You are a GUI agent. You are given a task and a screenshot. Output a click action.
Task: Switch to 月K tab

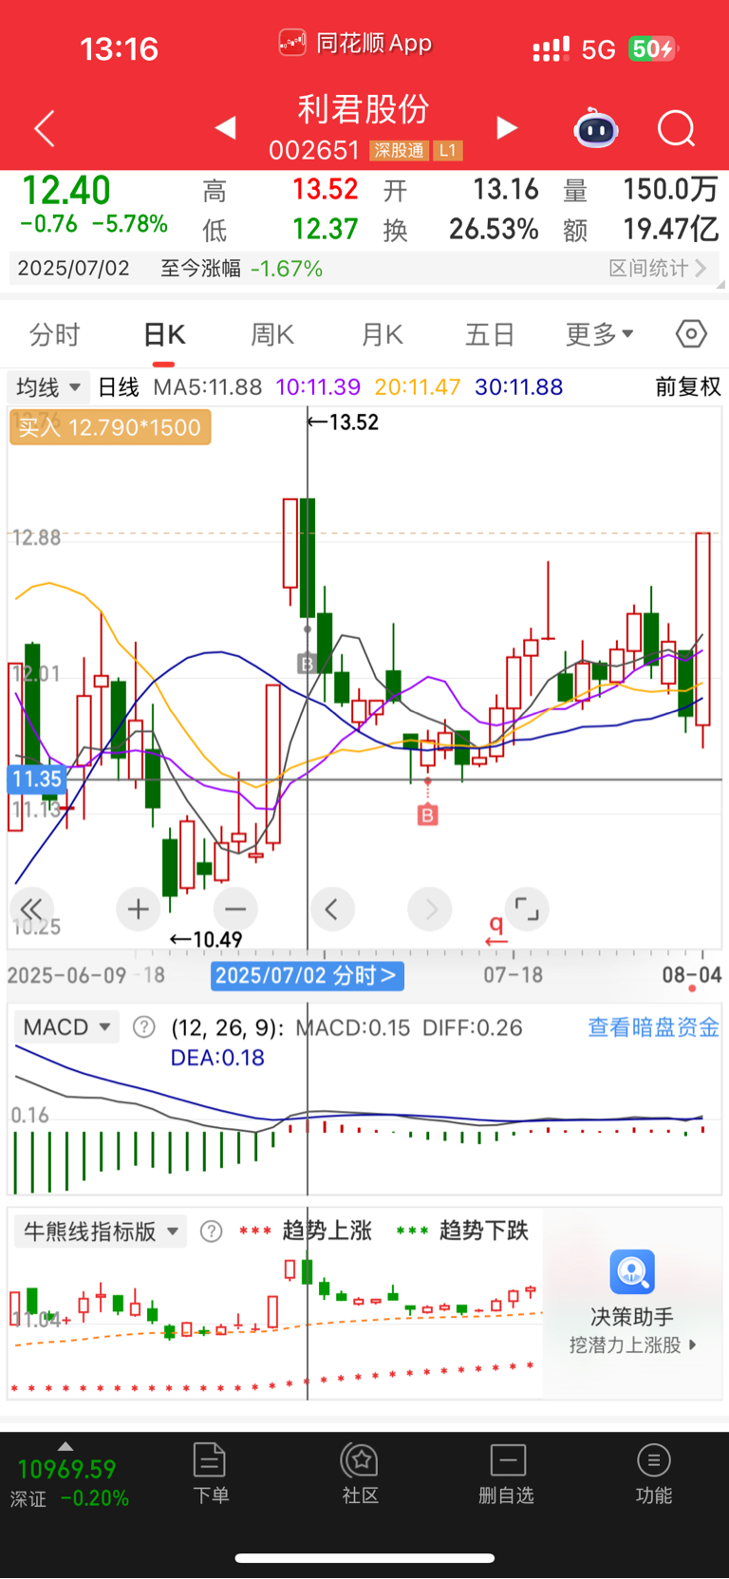point(383,334)
